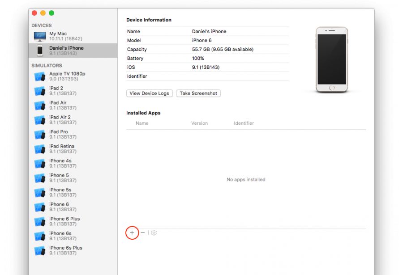Sort installed apps by Identifier column
This screenshot has width=403, height=275.
(244, 123)
